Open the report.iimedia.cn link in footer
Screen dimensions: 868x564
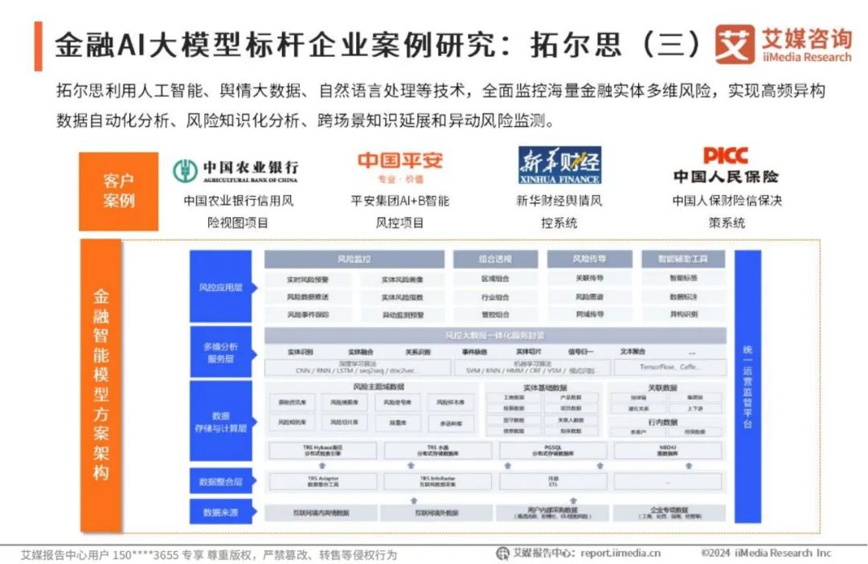click(620, 553)
